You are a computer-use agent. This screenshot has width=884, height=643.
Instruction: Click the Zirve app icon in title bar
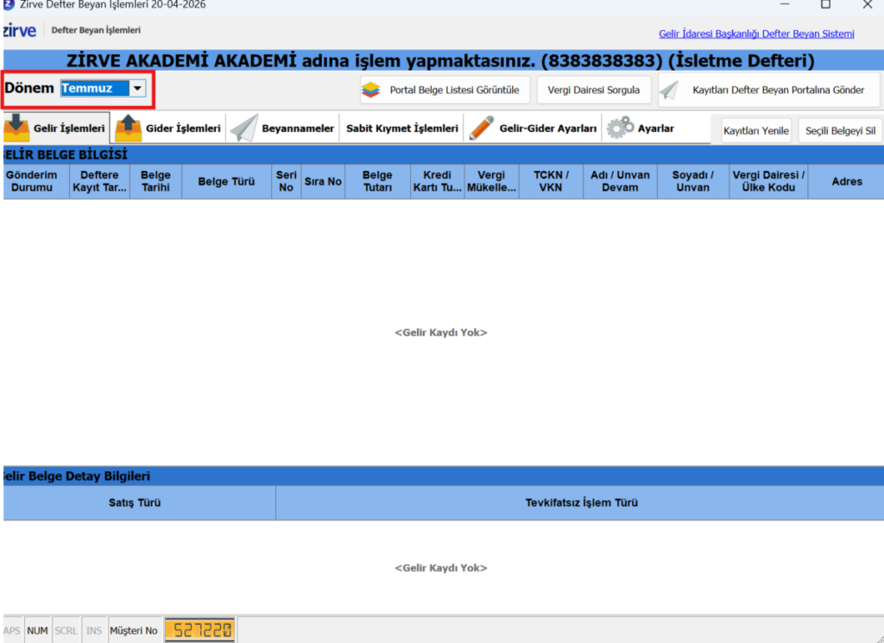pyautogui.click(x=9, y=4)
